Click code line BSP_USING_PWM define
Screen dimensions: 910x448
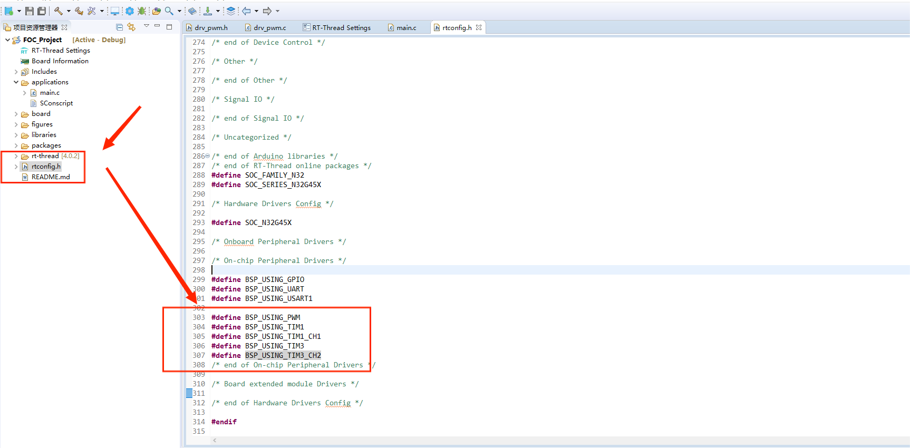[256, 317]
